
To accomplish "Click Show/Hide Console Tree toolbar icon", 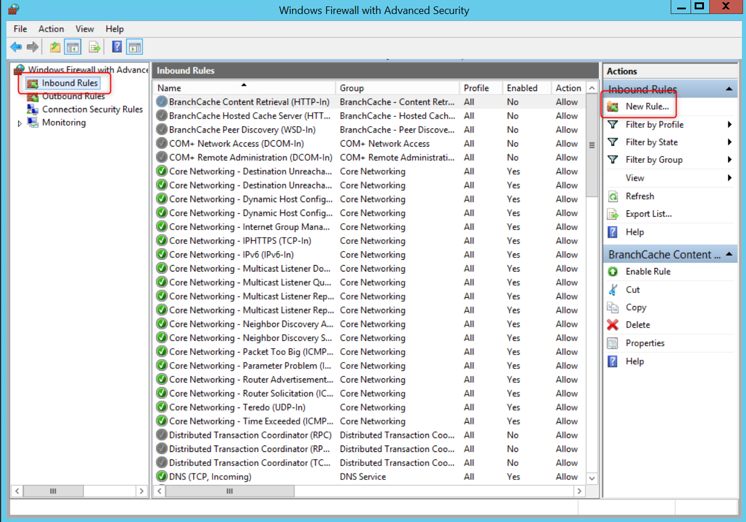I will (x=73, y=47).
